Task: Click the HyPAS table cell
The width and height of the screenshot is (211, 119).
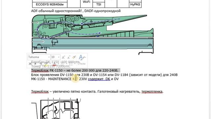Action: [135, 4]
